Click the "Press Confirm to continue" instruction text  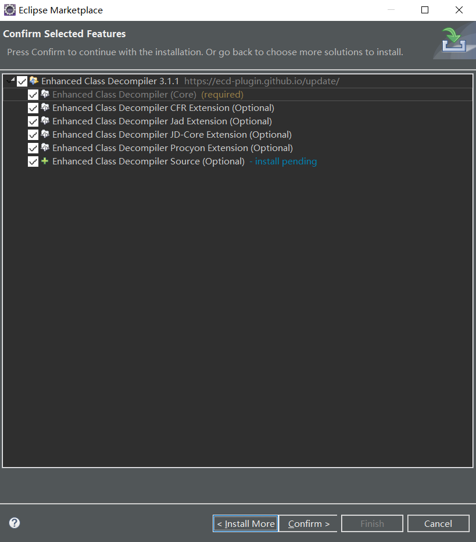tap(205, 52)
